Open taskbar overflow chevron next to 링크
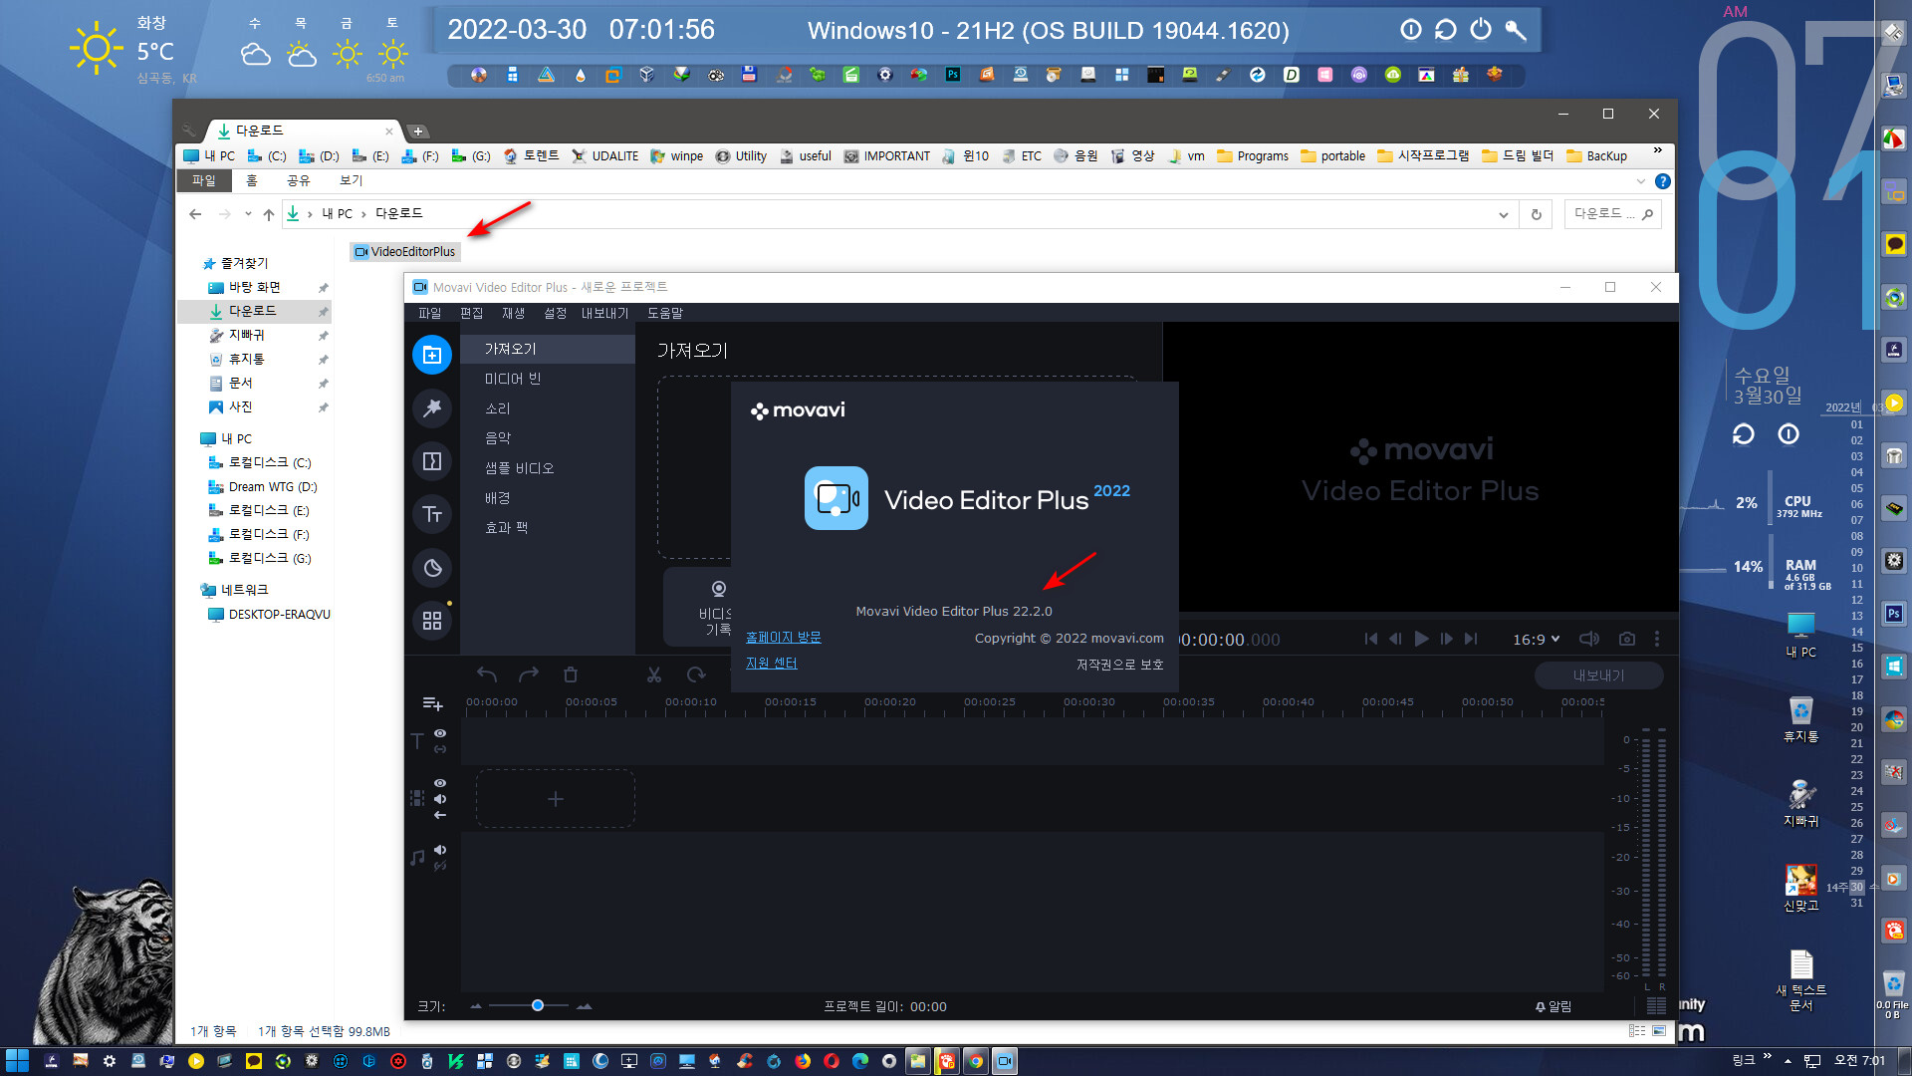 (x=1767, y=1057)
